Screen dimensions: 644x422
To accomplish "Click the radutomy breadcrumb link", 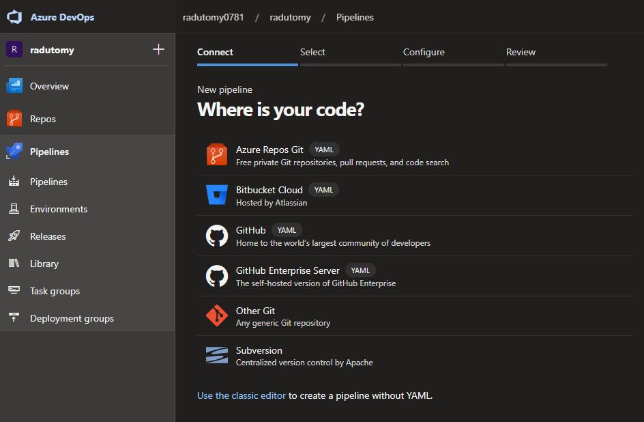I will click(290, 17).
